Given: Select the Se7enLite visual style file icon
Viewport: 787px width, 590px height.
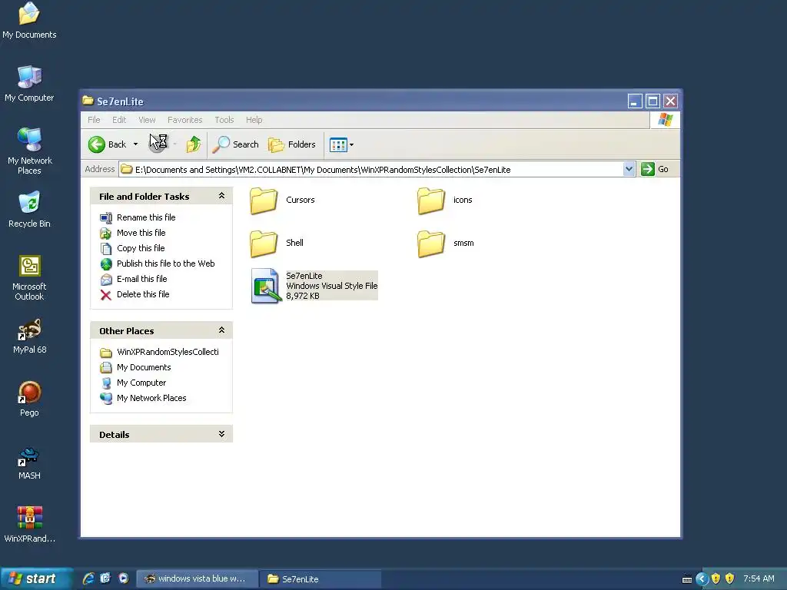Looking at the screenshot, I should click(266, 286).
